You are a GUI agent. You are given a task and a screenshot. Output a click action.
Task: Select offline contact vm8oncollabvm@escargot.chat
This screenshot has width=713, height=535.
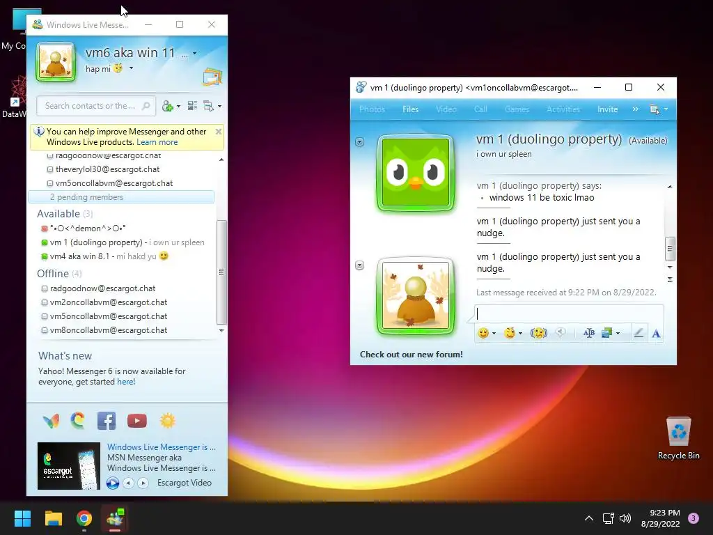coord(104,330)
